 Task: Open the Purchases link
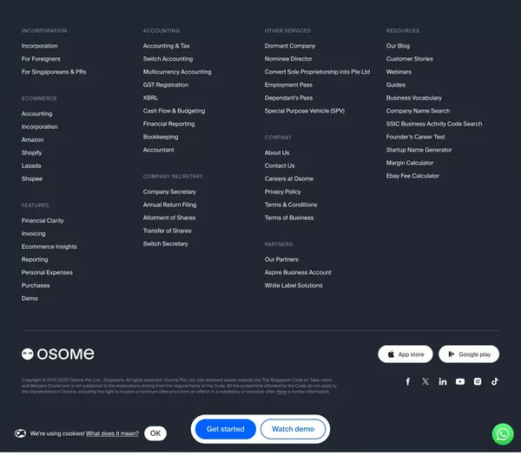[x=36, y=285]
